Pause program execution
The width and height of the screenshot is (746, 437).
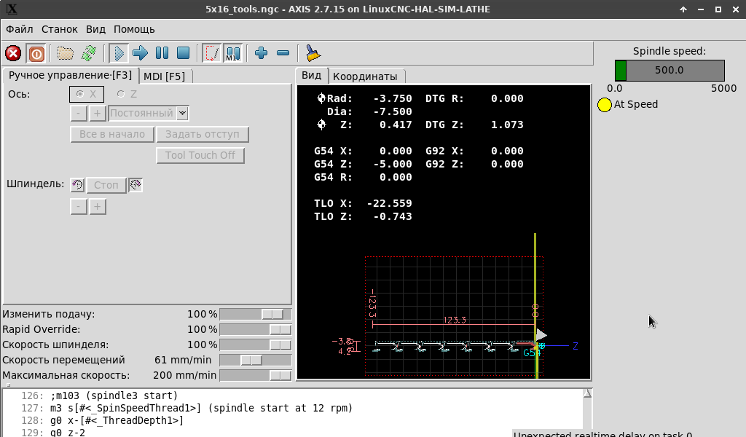coord(162,53)
